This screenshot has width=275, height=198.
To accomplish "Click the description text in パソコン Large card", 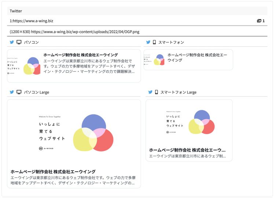I will [73, 180].
